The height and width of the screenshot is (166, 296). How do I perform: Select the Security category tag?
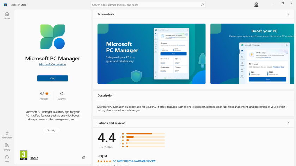51,130
